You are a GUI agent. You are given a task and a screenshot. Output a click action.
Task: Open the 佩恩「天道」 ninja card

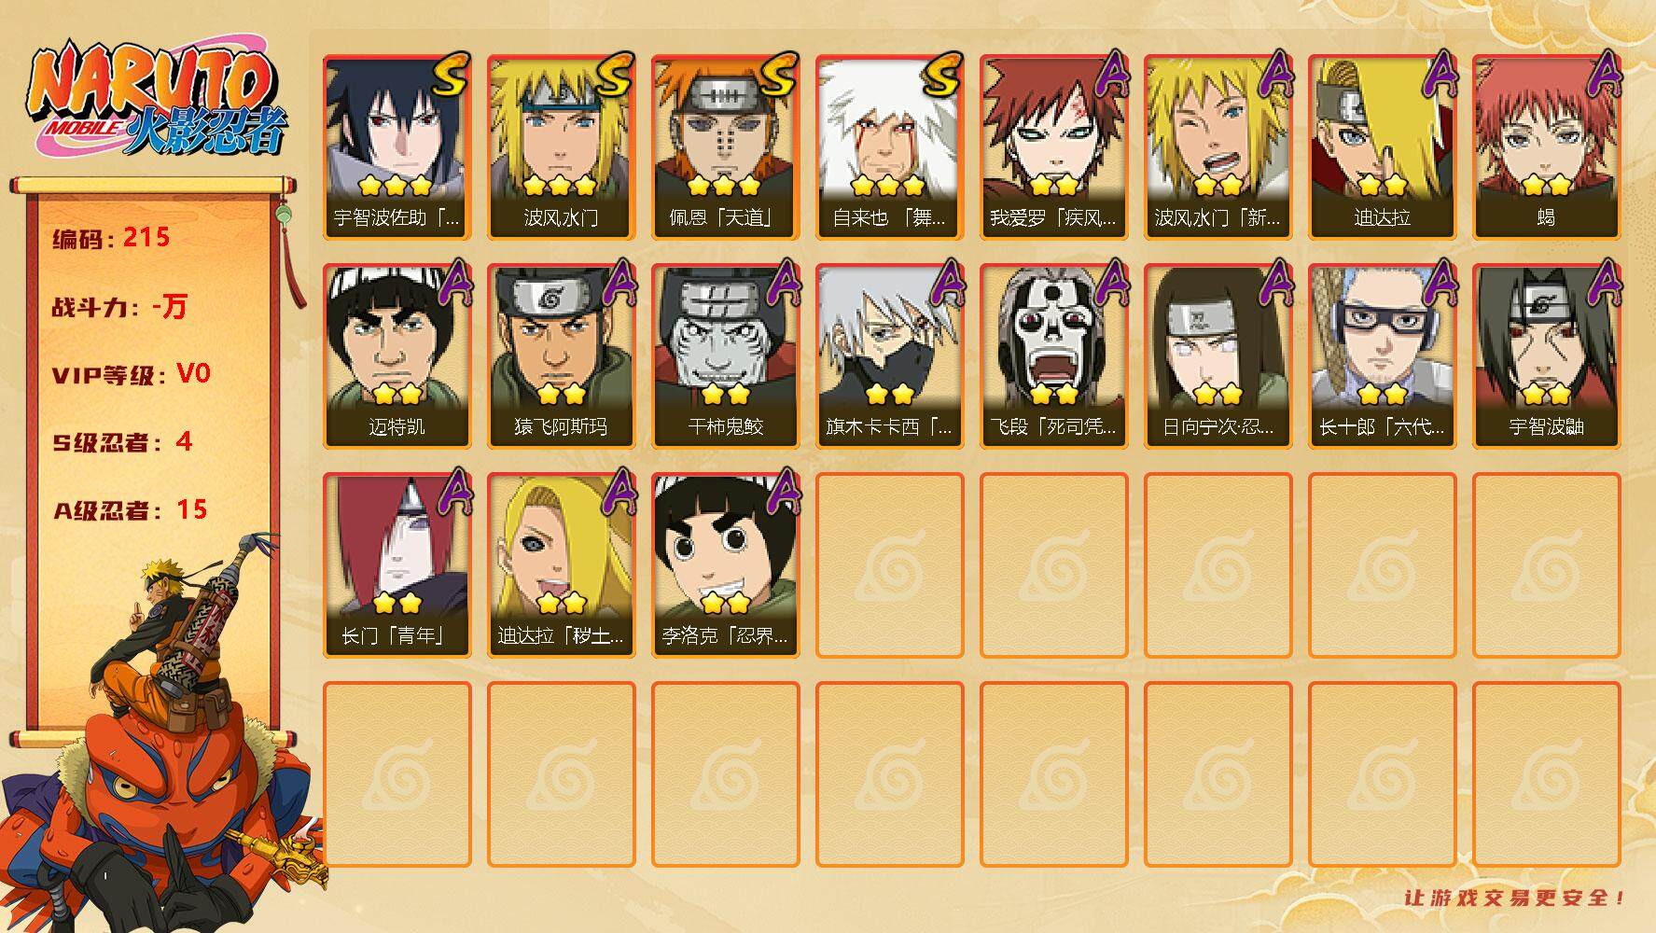coord(726,147)
